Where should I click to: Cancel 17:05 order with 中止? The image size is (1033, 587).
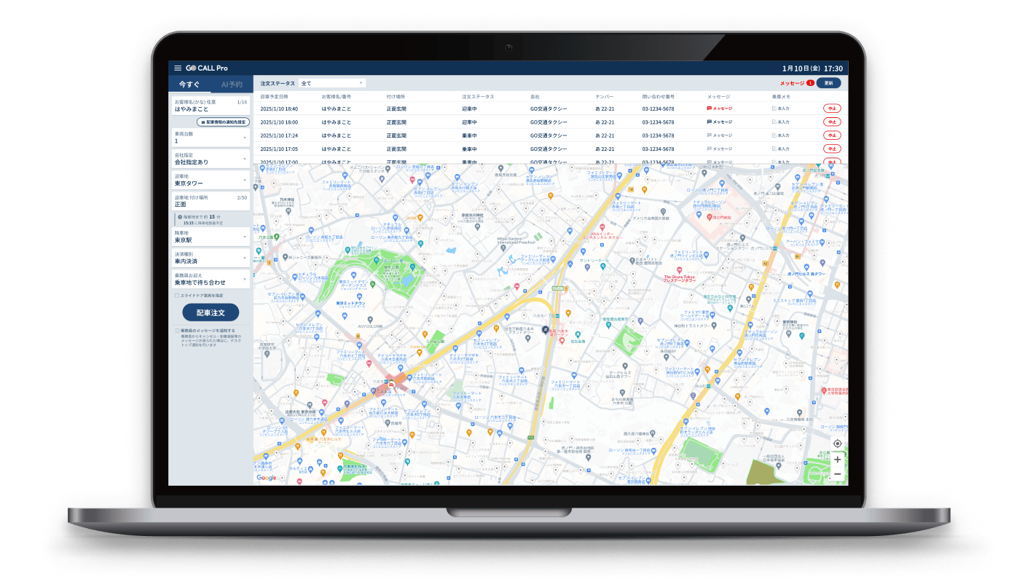coord(832,149)
